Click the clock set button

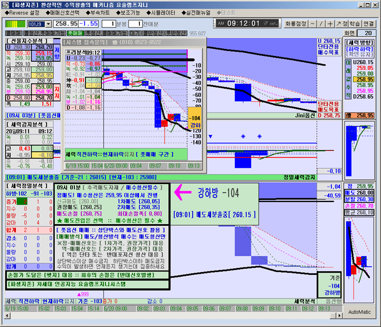tap(270, 24)
